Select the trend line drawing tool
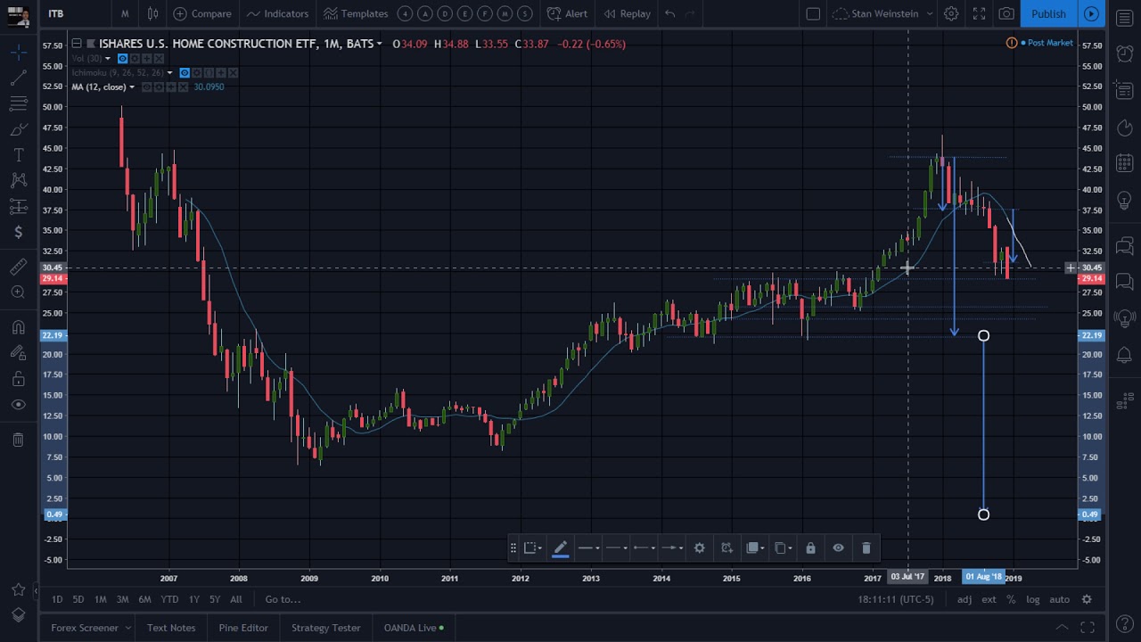Viewport: 1141px width, 642px height. pos(18,79)
